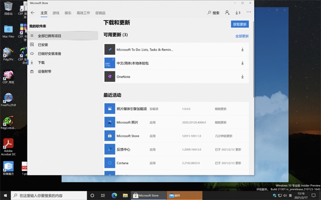Open the Mac Files desktop folder

coord(8,31)
